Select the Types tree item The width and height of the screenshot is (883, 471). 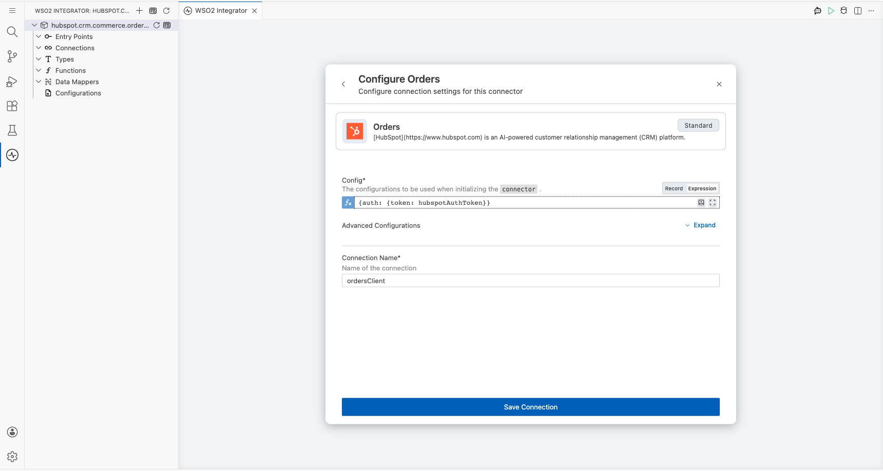pyautogui.click(x=65, y=59)
